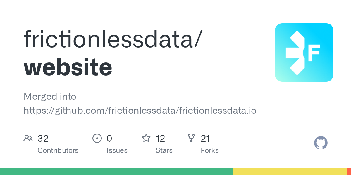Viewport: 351px width, 175px height.
Task: Select the 'Issues' label
Action: coord(117,150)
